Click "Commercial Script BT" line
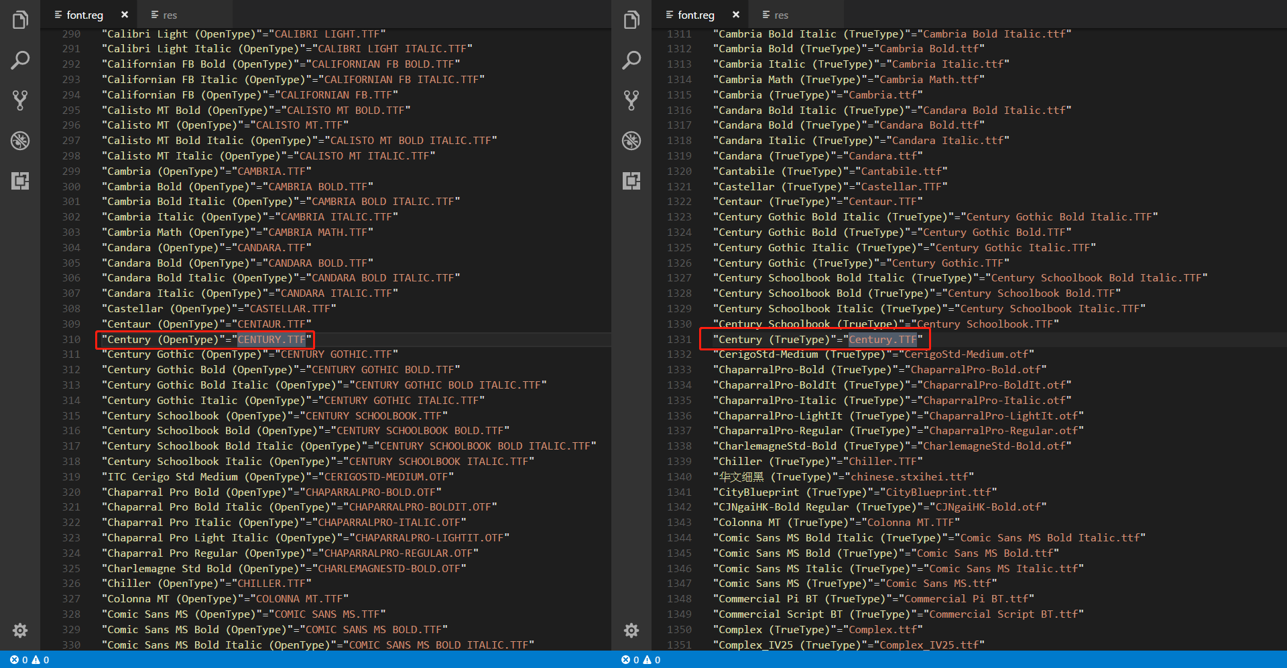Viewport: 1287px width, 668px height. click(898, 614)
